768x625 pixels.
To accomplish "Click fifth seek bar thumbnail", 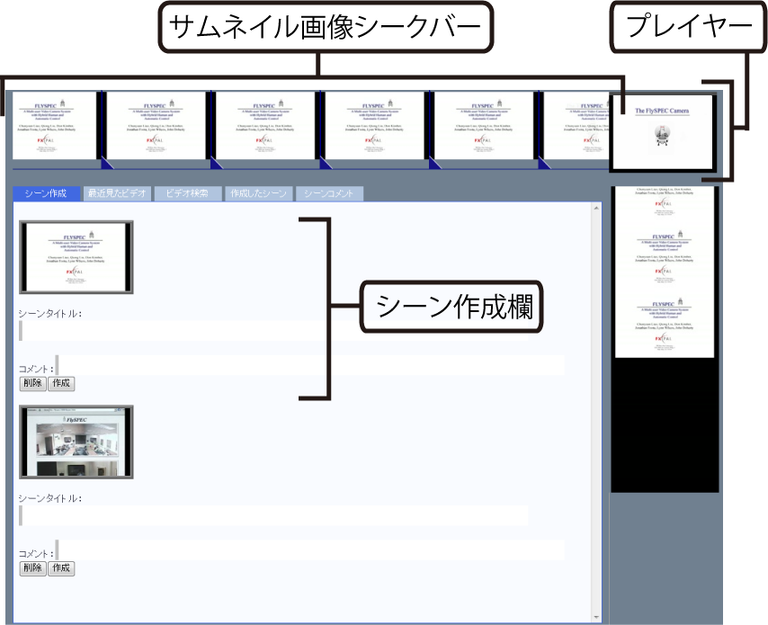I will click(x=484, y=125).
